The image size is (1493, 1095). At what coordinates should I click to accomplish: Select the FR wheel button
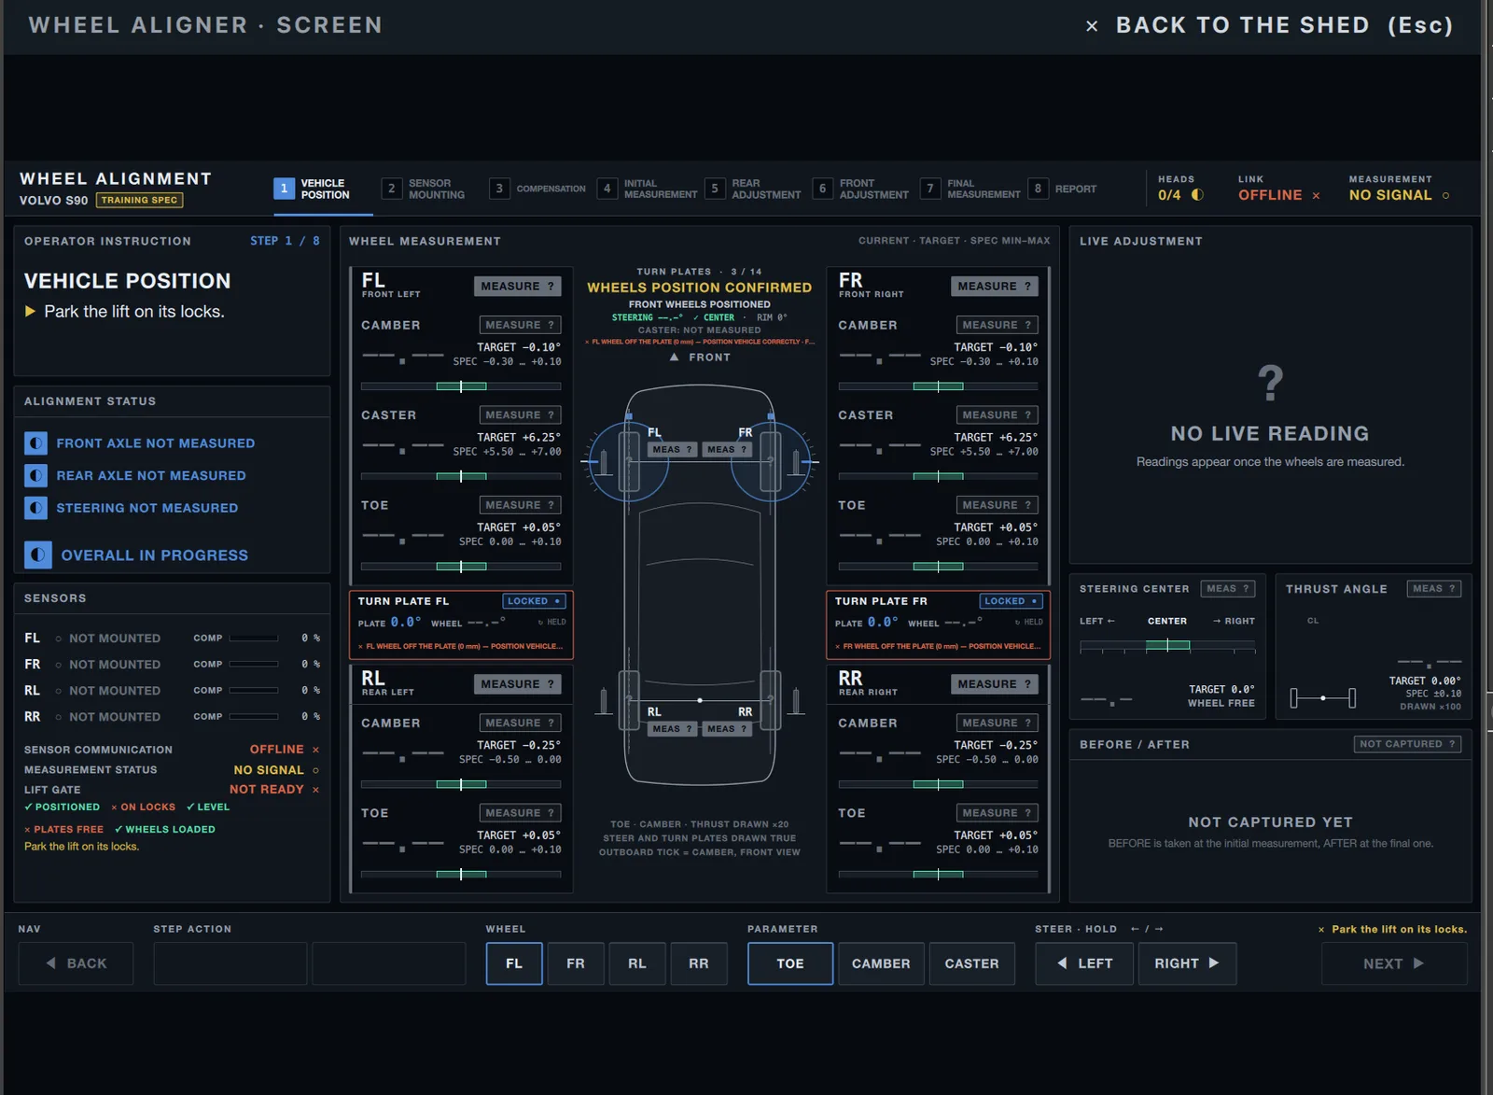click(x=576, y=963)
